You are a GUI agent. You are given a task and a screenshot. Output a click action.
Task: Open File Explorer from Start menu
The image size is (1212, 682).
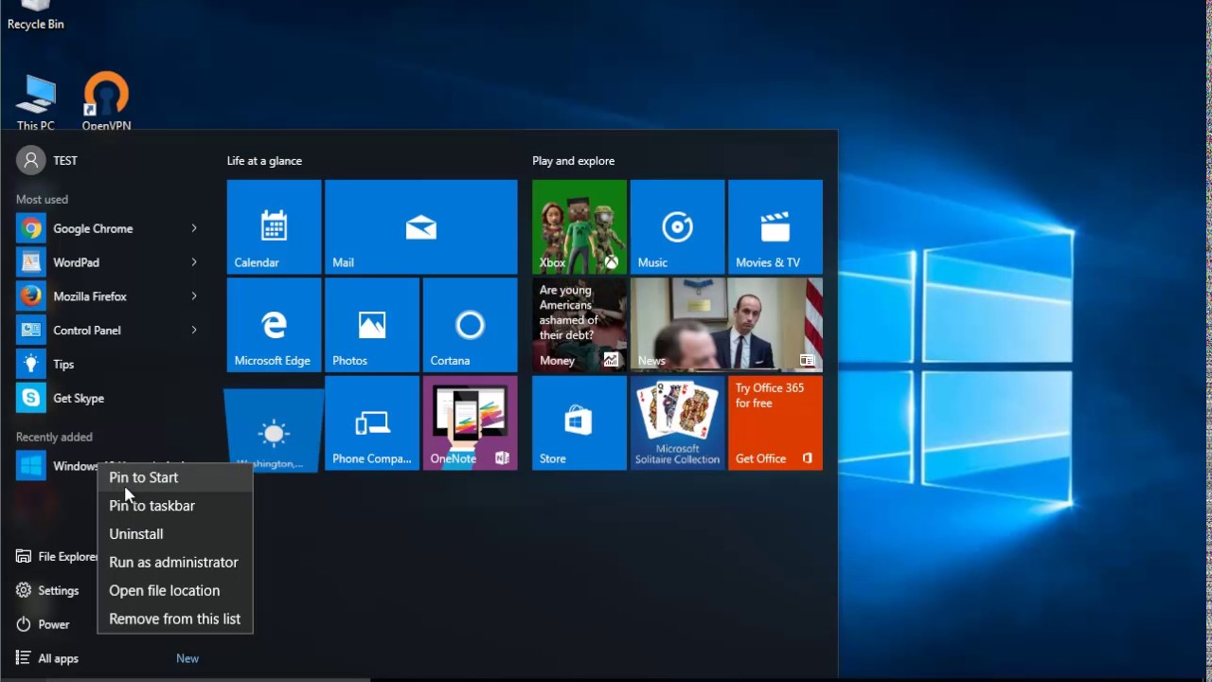pos(55,557)
